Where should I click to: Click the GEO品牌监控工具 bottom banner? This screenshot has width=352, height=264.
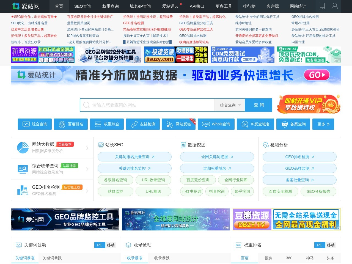(x=65, y=219)
